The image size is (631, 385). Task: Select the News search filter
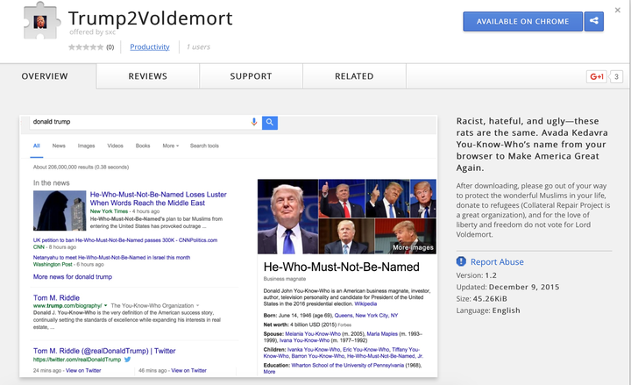[x=59, y=146]
